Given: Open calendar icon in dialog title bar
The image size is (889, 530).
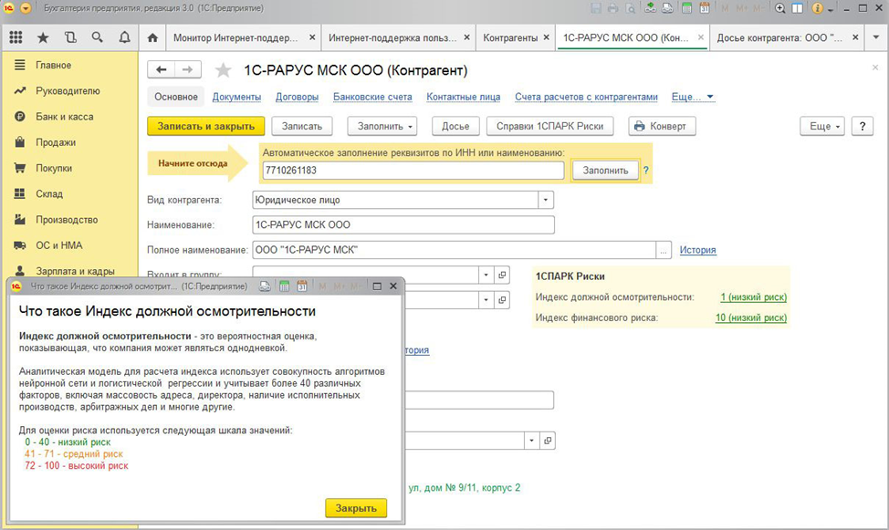Looking at the screenshot, I should [x=302, y=286].
